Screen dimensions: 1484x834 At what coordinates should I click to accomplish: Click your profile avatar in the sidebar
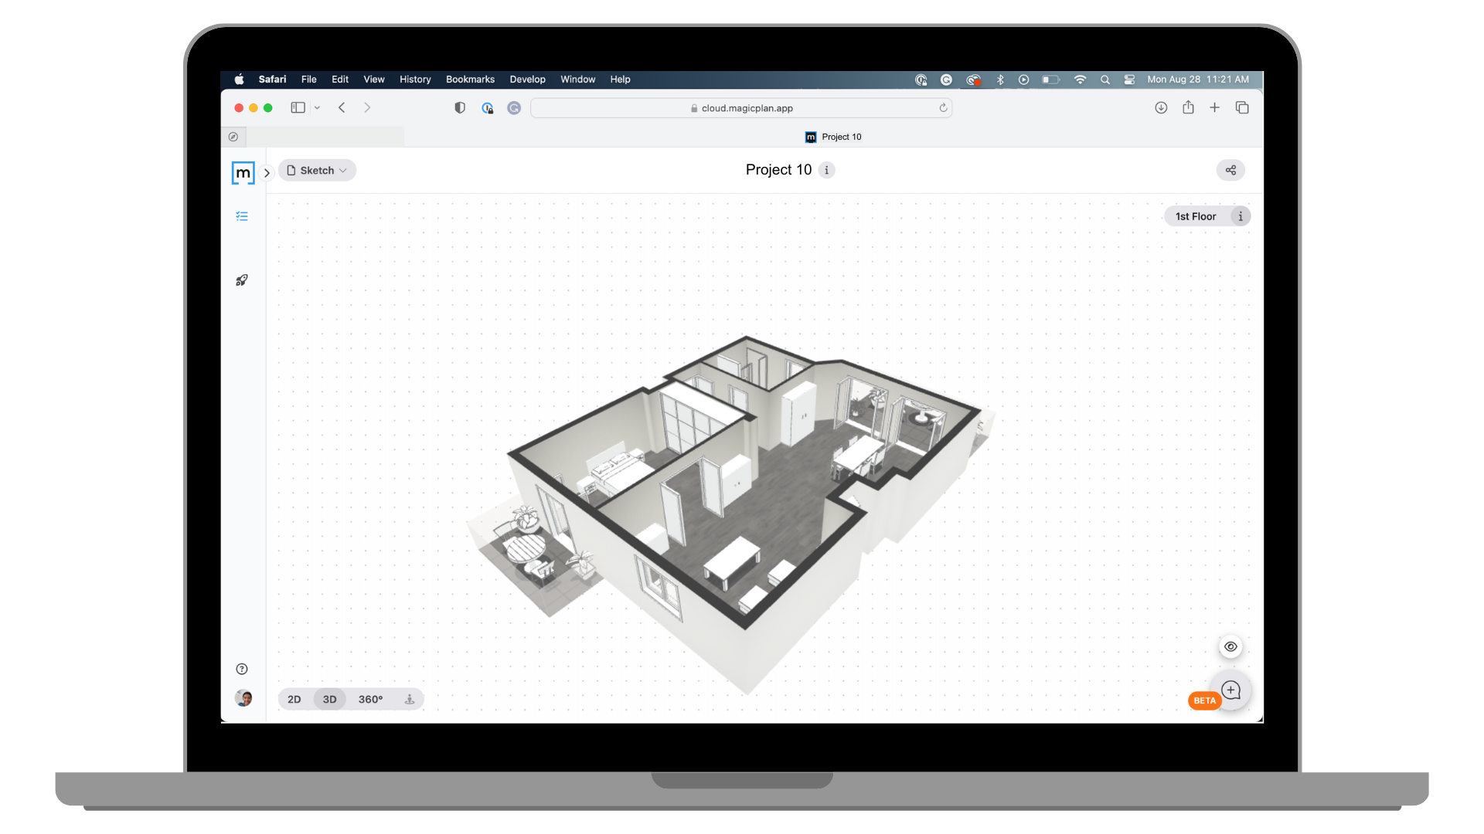pyautogui.click(x=243, y=699)
